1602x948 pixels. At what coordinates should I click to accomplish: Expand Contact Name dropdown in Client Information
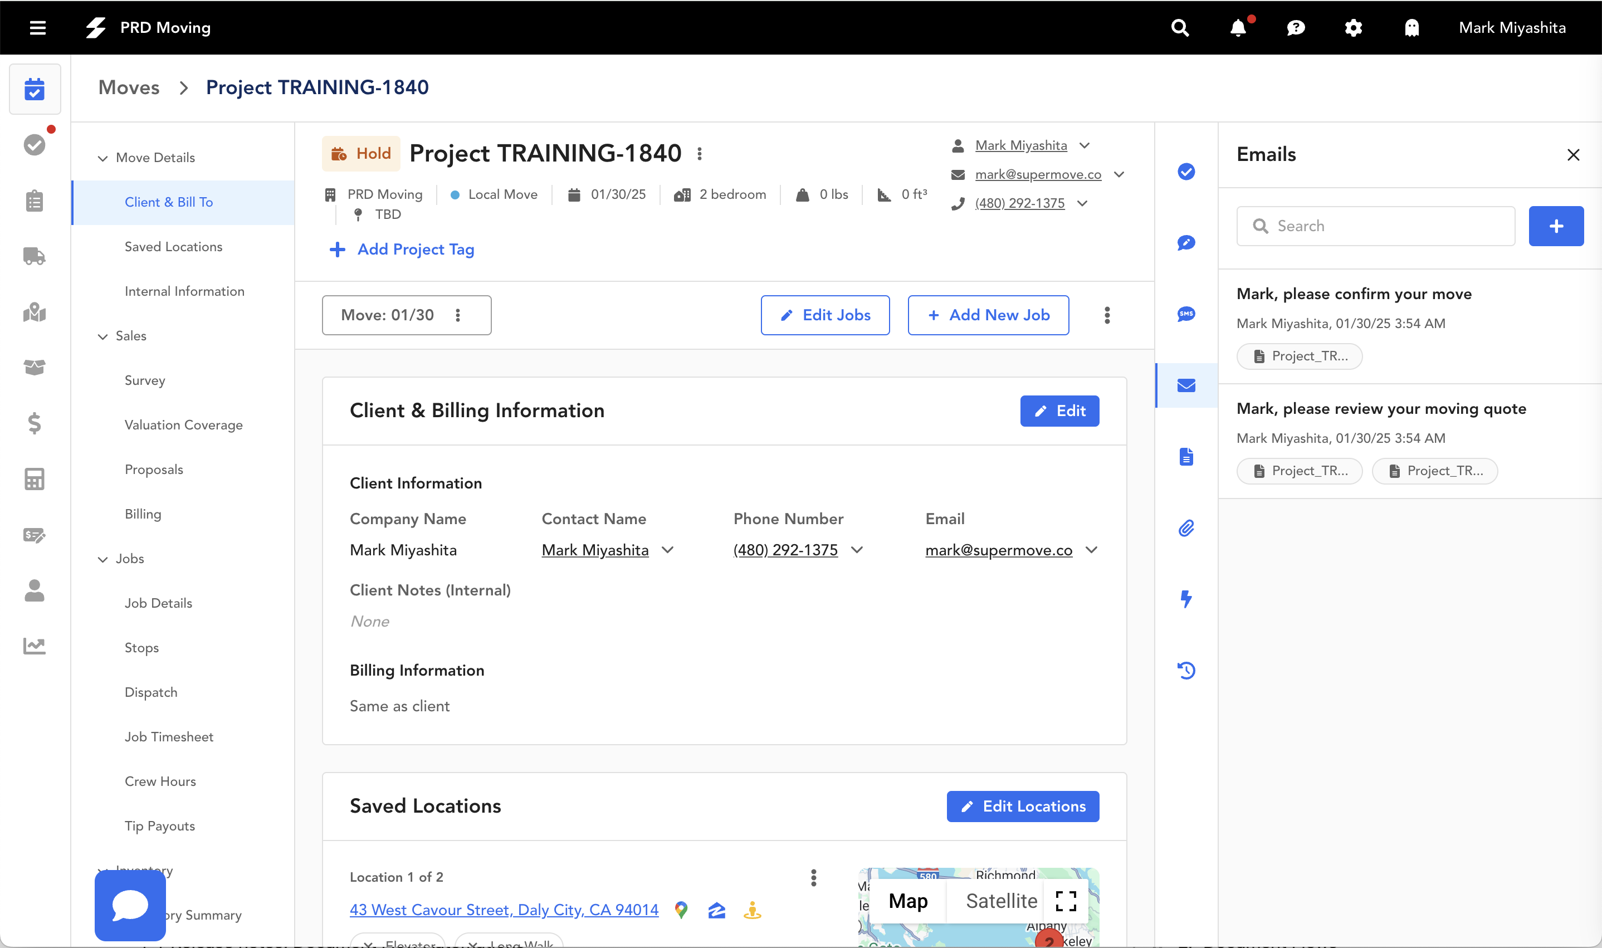click(x=667, y=550)
